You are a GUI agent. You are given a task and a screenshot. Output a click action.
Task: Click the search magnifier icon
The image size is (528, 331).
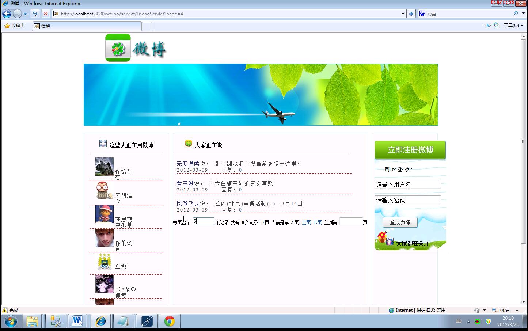pyautogui.click(x=516, y=14)
